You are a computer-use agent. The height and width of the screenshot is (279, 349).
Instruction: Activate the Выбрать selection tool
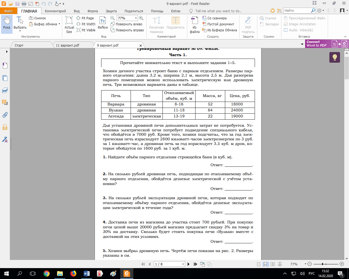pos(20,24)
